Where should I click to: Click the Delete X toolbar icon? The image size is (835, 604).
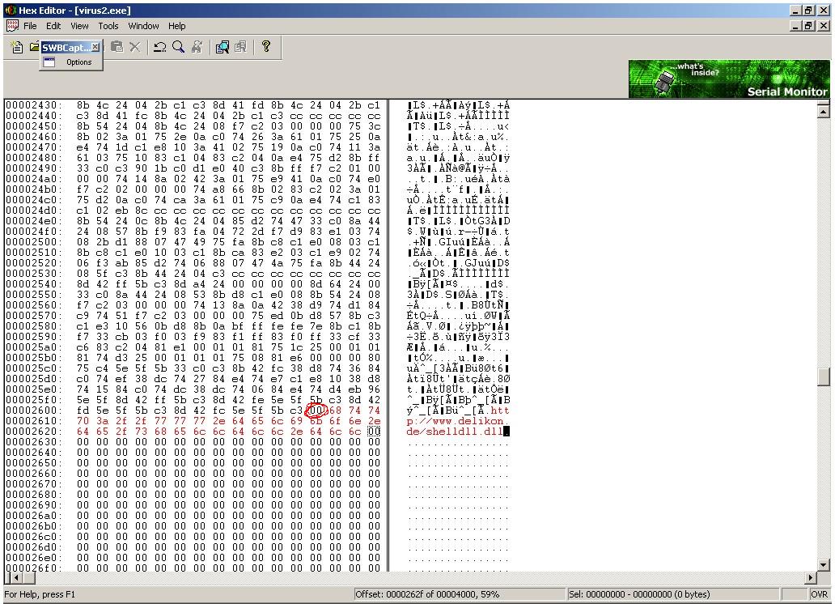pos(134,48)
